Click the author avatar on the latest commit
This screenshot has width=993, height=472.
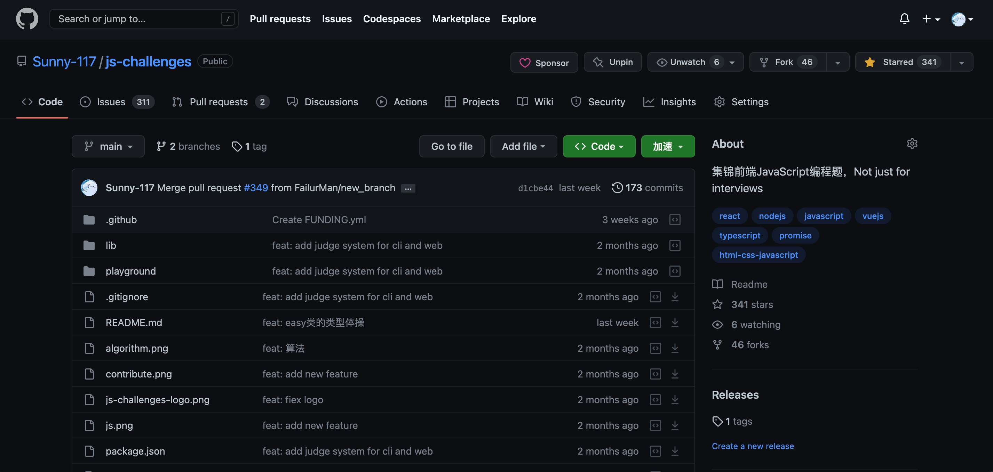pos(89,187)
